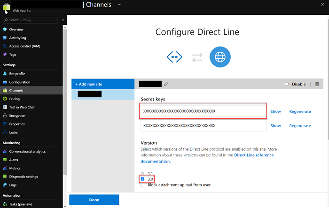This screenshot has height=208, width=329.
Task: Click the Activity log icon
Action: coord(5,38)
